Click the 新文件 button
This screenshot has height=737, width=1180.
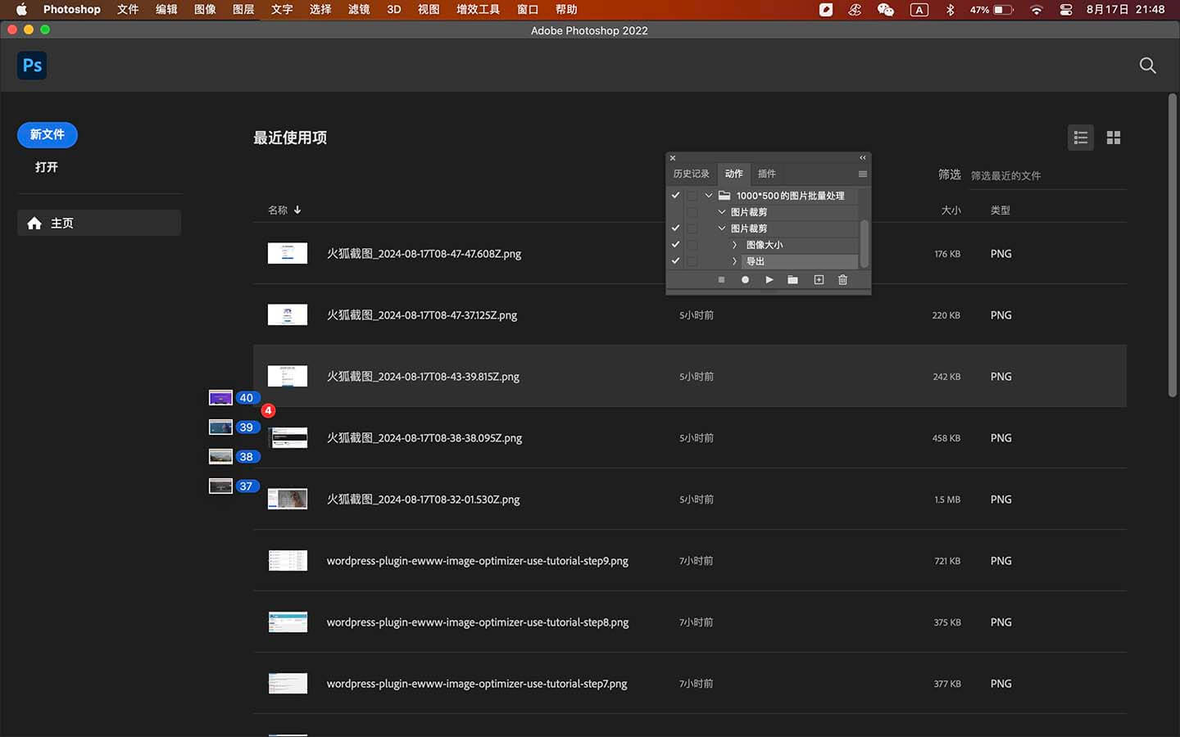click(48, 134)
